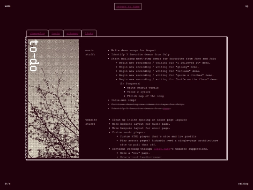Click 'Clean up inline spacing' item
The image size is (253, 190).
(149, 120)
